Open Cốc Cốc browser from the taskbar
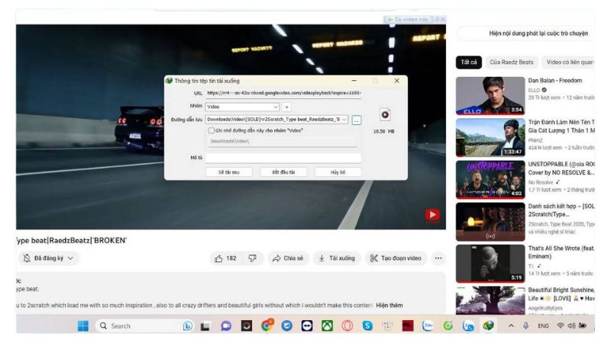Viewport: 611px width, 343px height. click(448, 326)
